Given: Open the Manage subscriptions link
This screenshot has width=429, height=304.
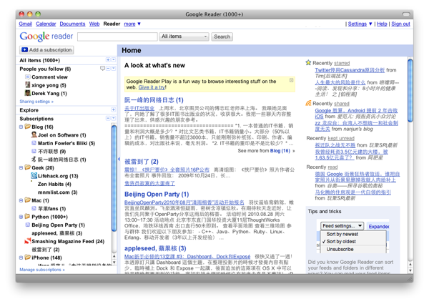Looking at the screenshot, I should pyautogui.click(x=42, y=270).
